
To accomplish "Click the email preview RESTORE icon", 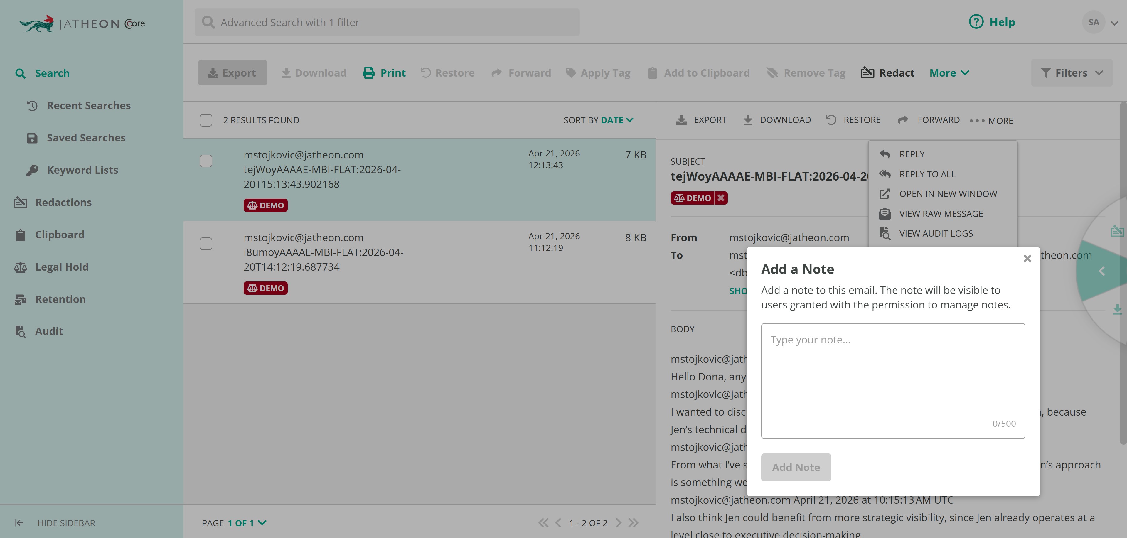I will pyautogui.click(x=831, y=120).
